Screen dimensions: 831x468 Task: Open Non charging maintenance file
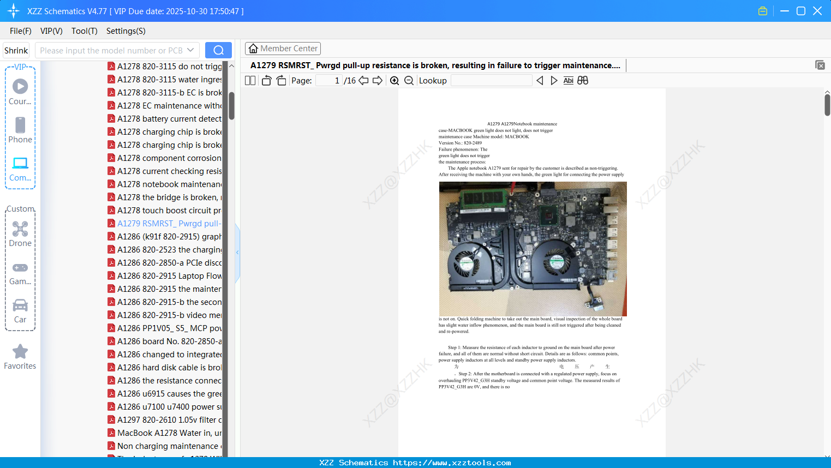[x=165, y=446]
